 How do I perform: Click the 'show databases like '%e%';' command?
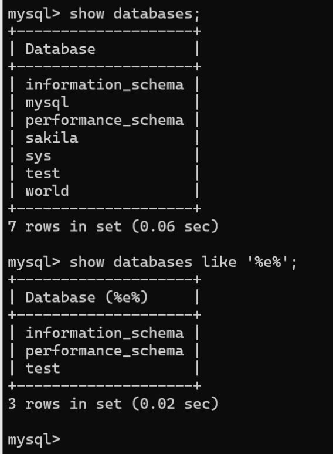[x=183, y=262]
